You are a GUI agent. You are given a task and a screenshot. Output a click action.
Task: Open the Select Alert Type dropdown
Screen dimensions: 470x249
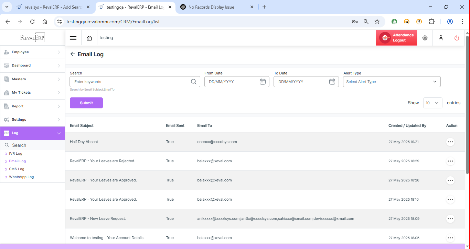click(x=392, y=82)
